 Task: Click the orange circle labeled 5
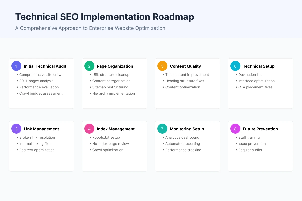point(162,66)
